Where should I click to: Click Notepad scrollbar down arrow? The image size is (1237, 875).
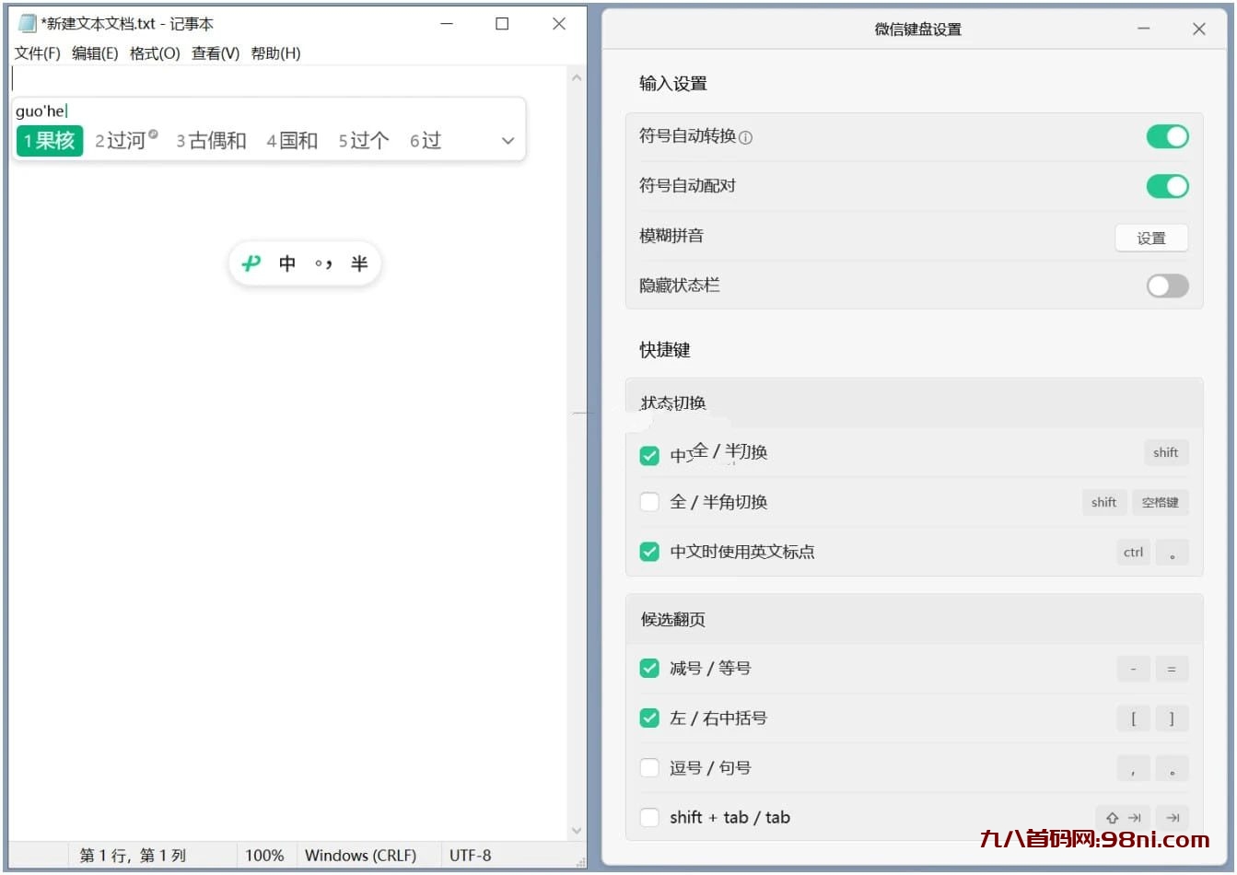577,831
